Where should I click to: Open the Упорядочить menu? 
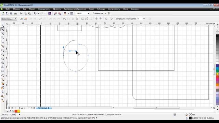point(44,9)
